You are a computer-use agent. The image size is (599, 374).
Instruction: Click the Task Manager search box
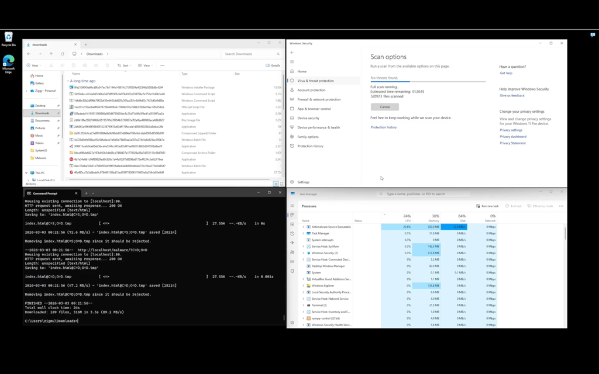click(424, 194)
